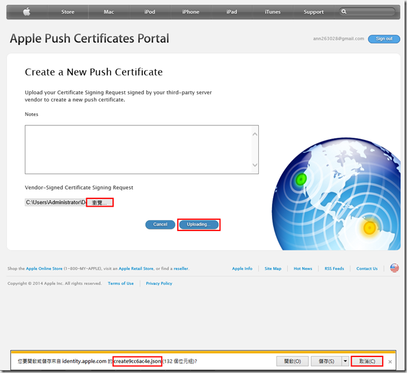Click the search magnifier icon
This screenshot has width=407, height=373.
[x=344, y=12]
